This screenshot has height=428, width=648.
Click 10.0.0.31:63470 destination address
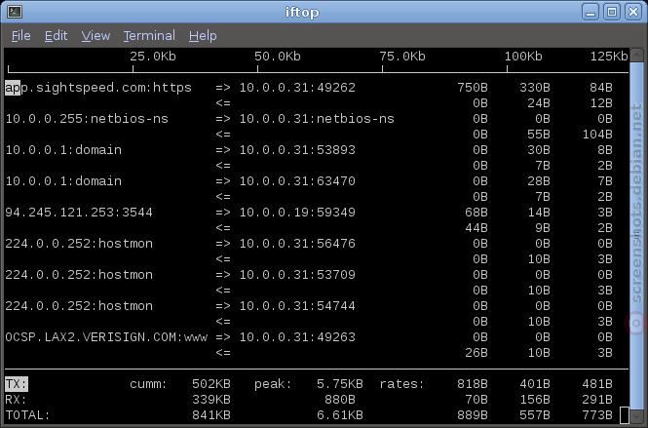click(x=297, y=181)
